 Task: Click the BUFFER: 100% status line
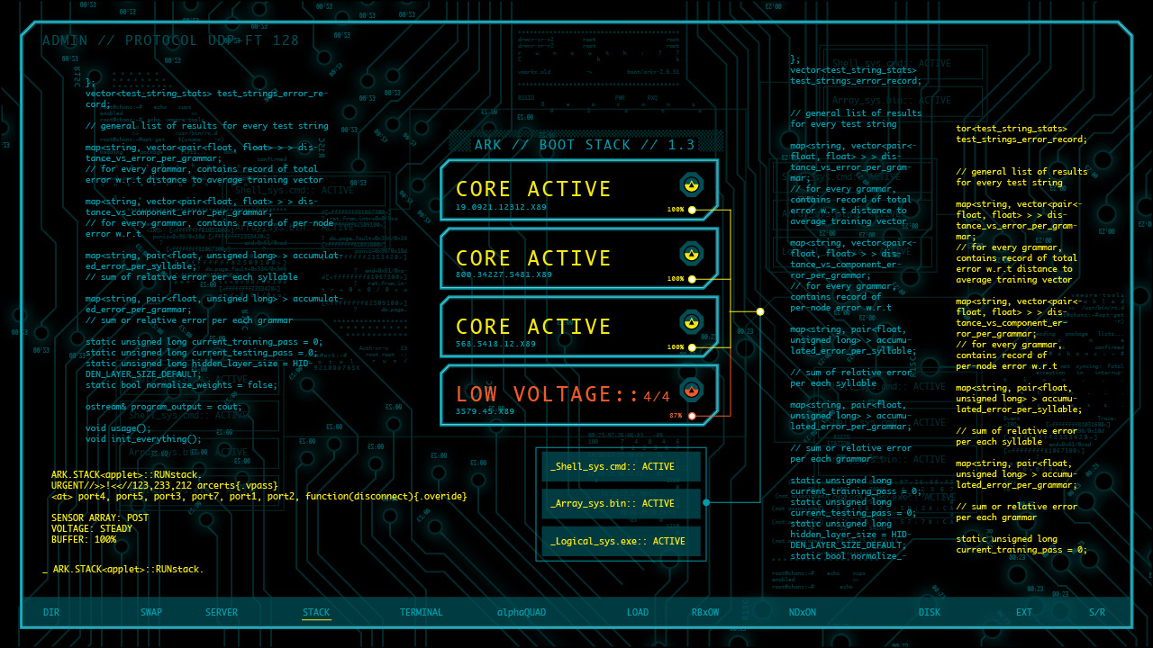pos(84,539)
